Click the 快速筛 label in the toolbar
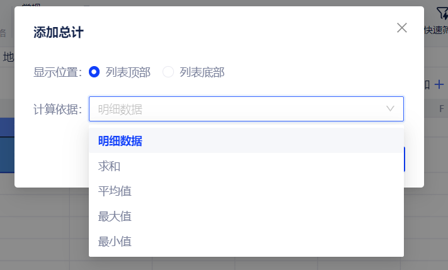The image size is (448, 270). coord(436,30)
